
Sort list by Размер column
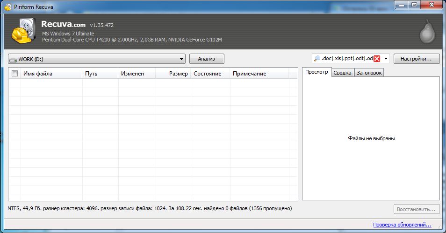tap(173, 74)
